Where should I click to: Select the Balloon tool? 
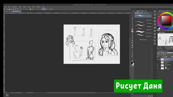point(132,58)
